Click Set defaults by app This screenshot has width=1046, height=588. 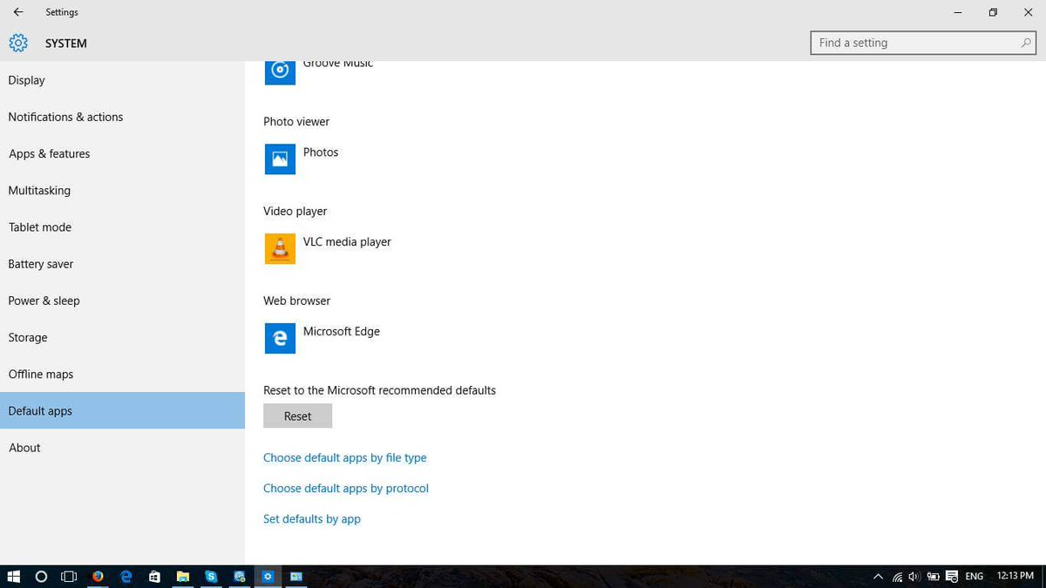tap(311, 518)
